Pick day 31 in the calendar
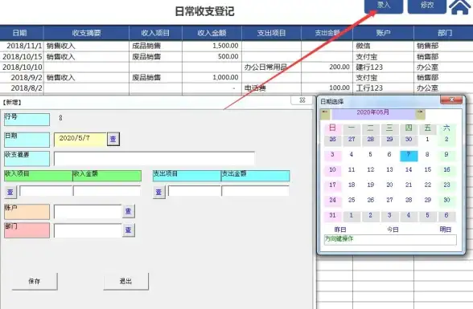This screenshot has width=473, height=309. click(332, 216)
